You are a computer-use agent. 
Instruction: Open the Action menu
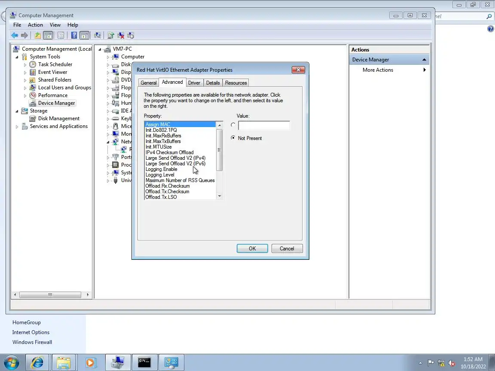tap(35, 25)
